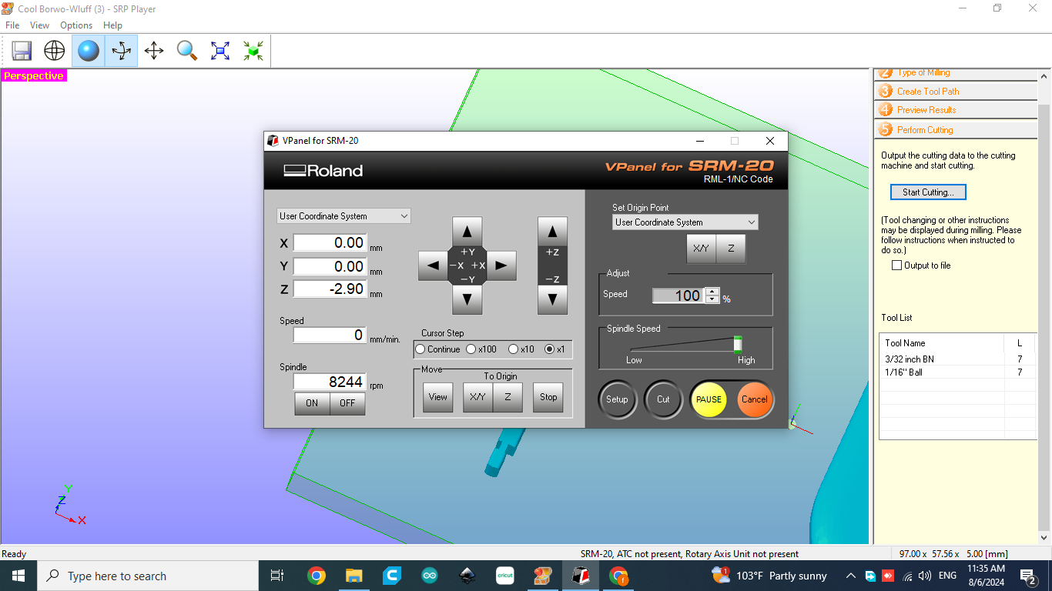
Task: Click the volume speaker tray icon
Action: click(925, 576)
